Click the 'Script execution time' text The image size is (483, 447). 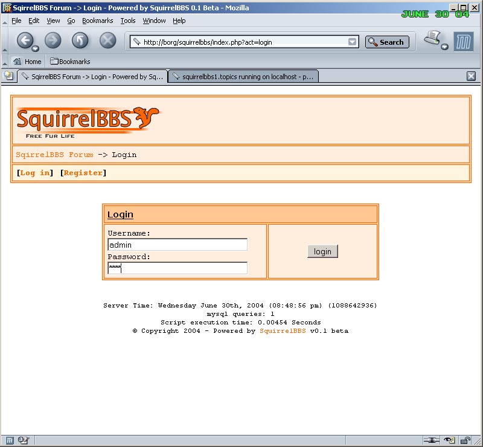point(240,323)
